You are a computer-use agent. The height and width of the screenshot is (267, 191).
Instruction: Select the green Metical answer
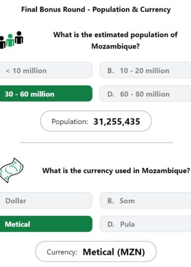pos(46,224)
